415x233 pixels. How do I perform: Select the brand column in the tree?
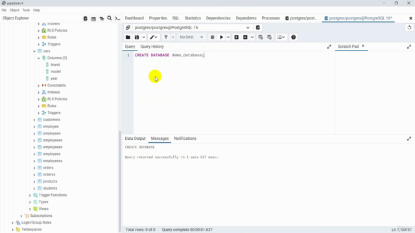(x=55, y=65)
